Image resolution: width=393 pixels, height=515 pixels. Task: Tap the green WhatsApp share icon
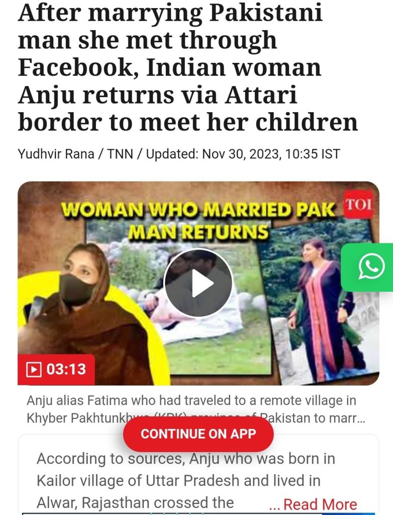(367, 267)
